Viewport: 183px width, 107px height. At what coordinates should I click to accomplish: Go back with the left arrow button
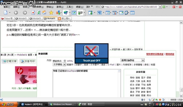tap(16, 13)
